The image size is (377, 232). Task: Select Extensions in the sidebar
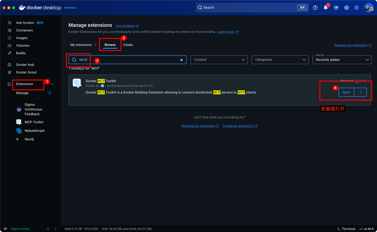(25, 84)
